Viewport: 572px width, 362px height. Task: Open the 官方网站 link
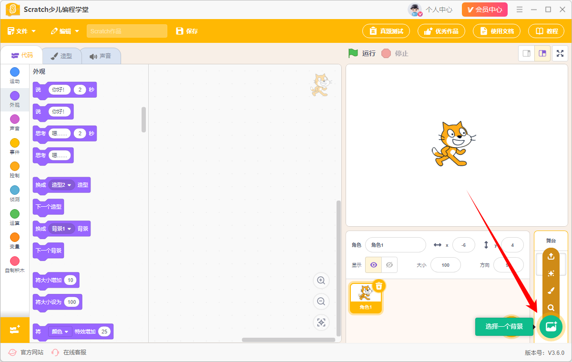[26, 352]
